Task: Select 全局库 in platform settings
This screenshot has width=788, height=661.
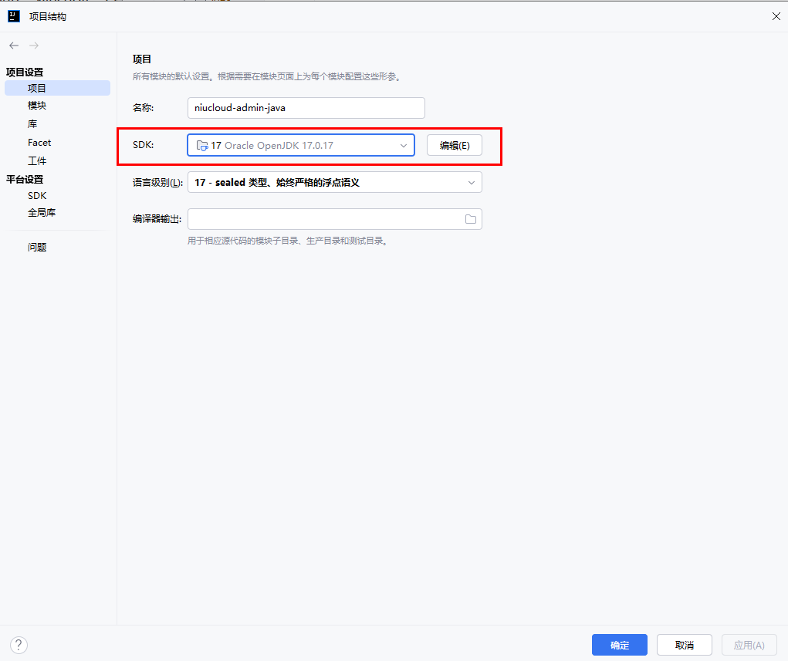Action: click(x=42, y=213)
